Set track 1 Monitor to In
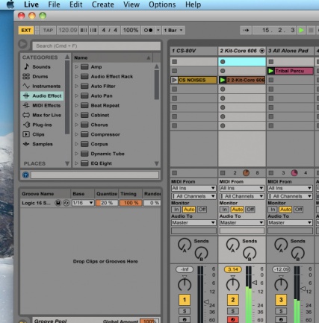This screenshot has width=319, height=323. click(176, 210)
